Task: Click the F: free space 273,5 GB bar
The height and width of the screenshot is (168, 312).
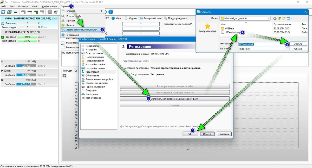Action: click(x=26, y=84)
